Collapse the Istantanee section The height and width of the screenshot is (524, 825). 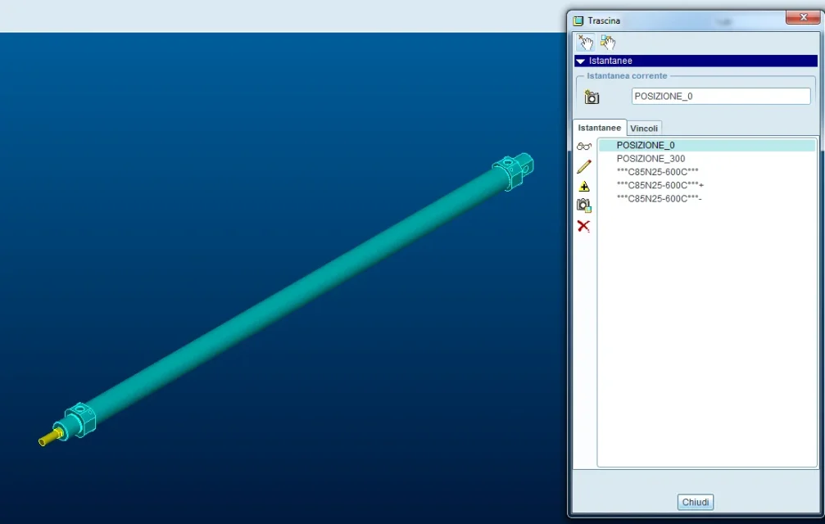pos(581,61)
